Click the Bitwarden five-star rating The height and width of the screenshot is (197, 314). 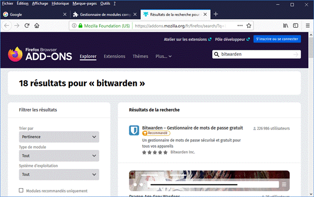[x=154, y=152]
